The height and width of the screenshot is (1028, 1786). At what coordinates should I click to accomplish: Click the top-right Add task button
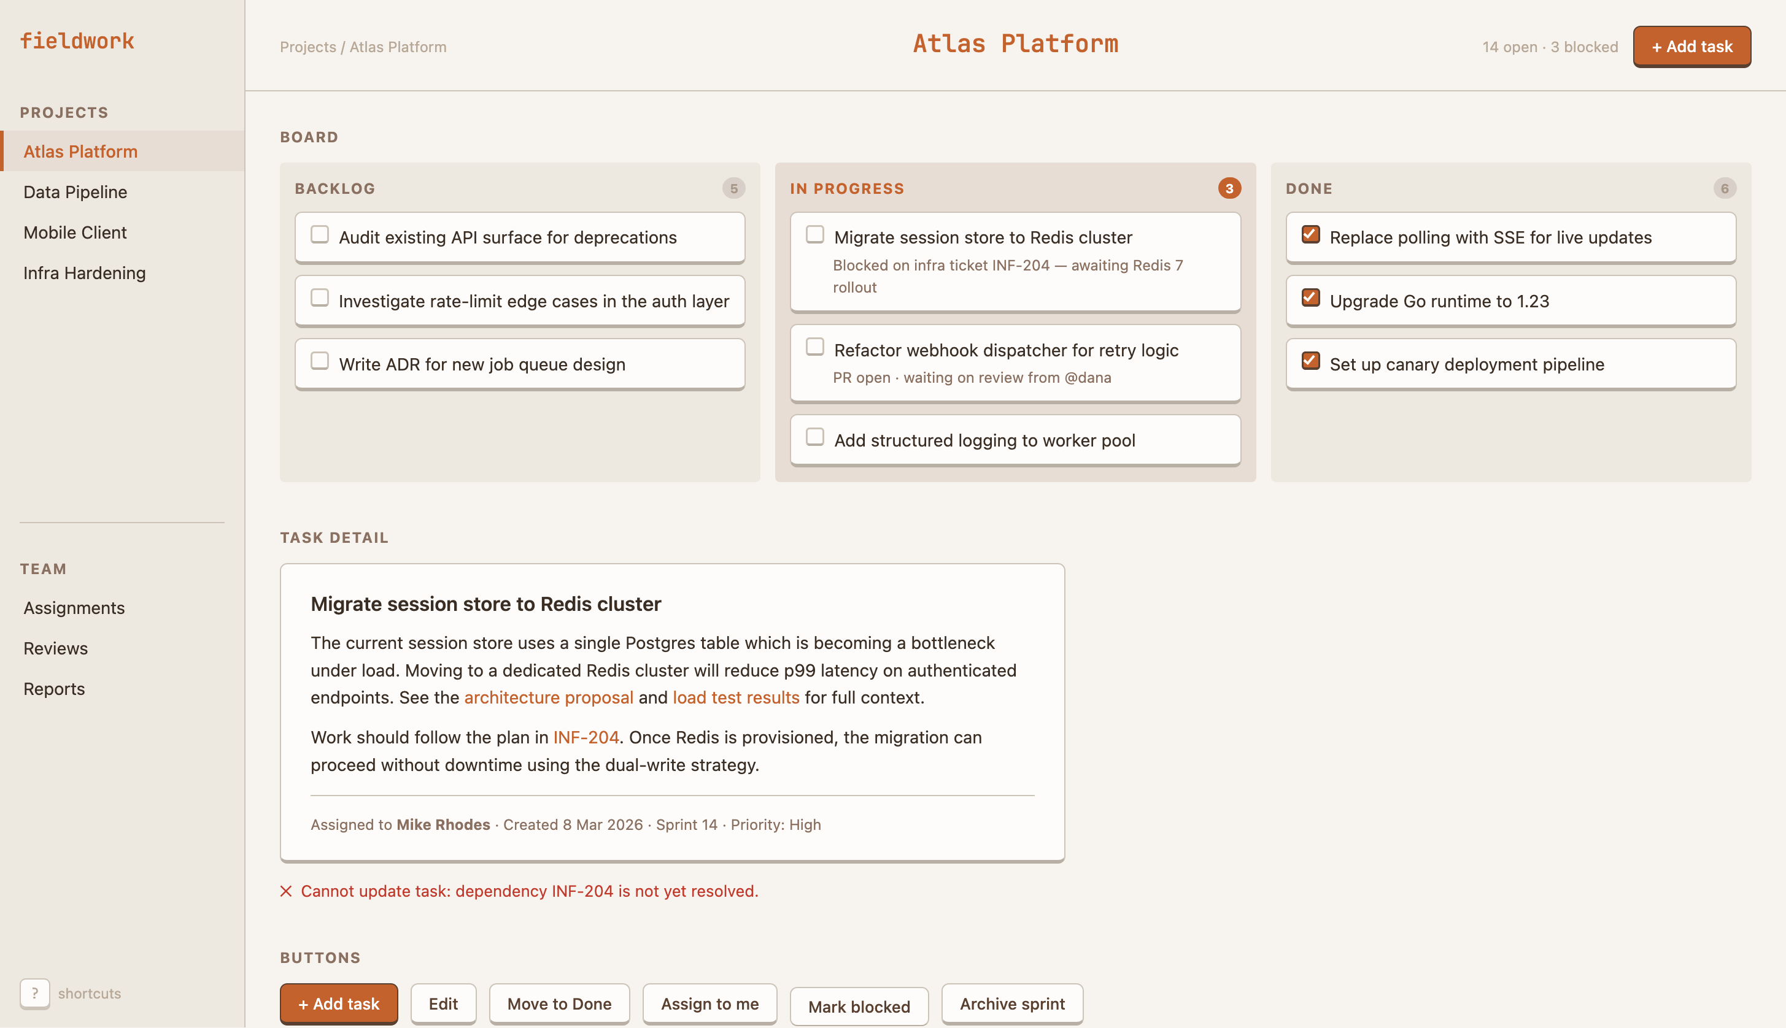pyautogui.click(x=1691, y=47)
